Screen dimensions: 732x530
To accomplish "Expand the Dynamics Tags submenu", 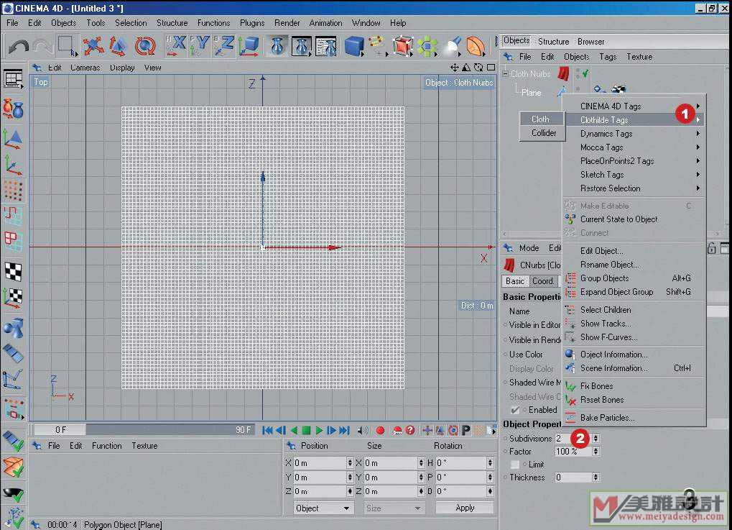I will click(x=635, y=133).
